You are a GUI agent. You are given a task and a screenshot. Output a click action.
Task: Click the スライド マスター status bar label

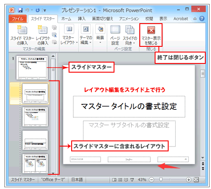tap(23, 180)
